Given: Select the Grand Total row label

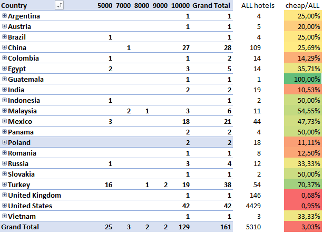Looking at the screenshot, I should click(x=20, y=227).
